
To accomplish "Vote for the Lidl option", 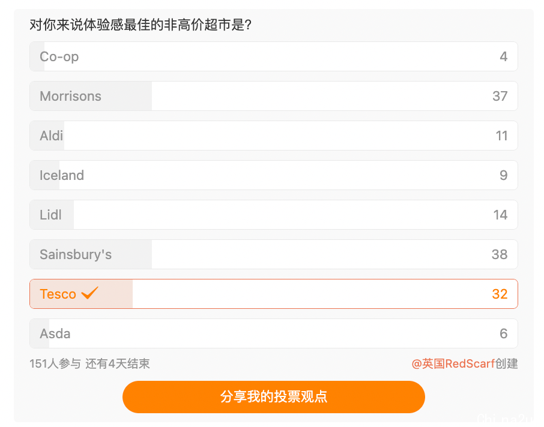I will (273, 215).
